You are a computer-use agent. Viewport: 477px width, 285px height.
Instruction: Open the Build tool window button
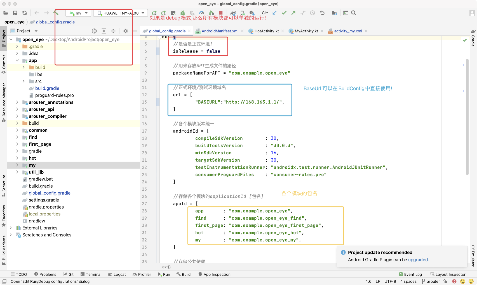[x=184, y=274]
